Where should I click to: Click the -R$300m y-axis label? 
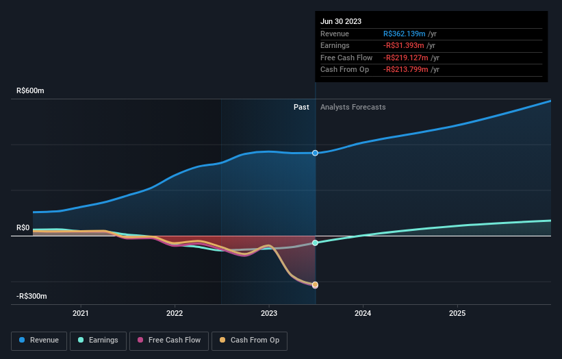(31, 296)
